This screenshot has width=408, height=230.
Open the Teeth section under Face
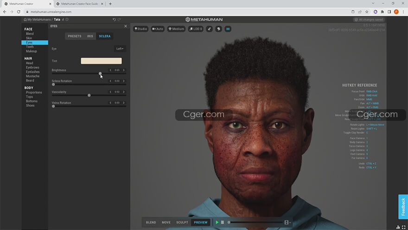click(x=30, y=47)
